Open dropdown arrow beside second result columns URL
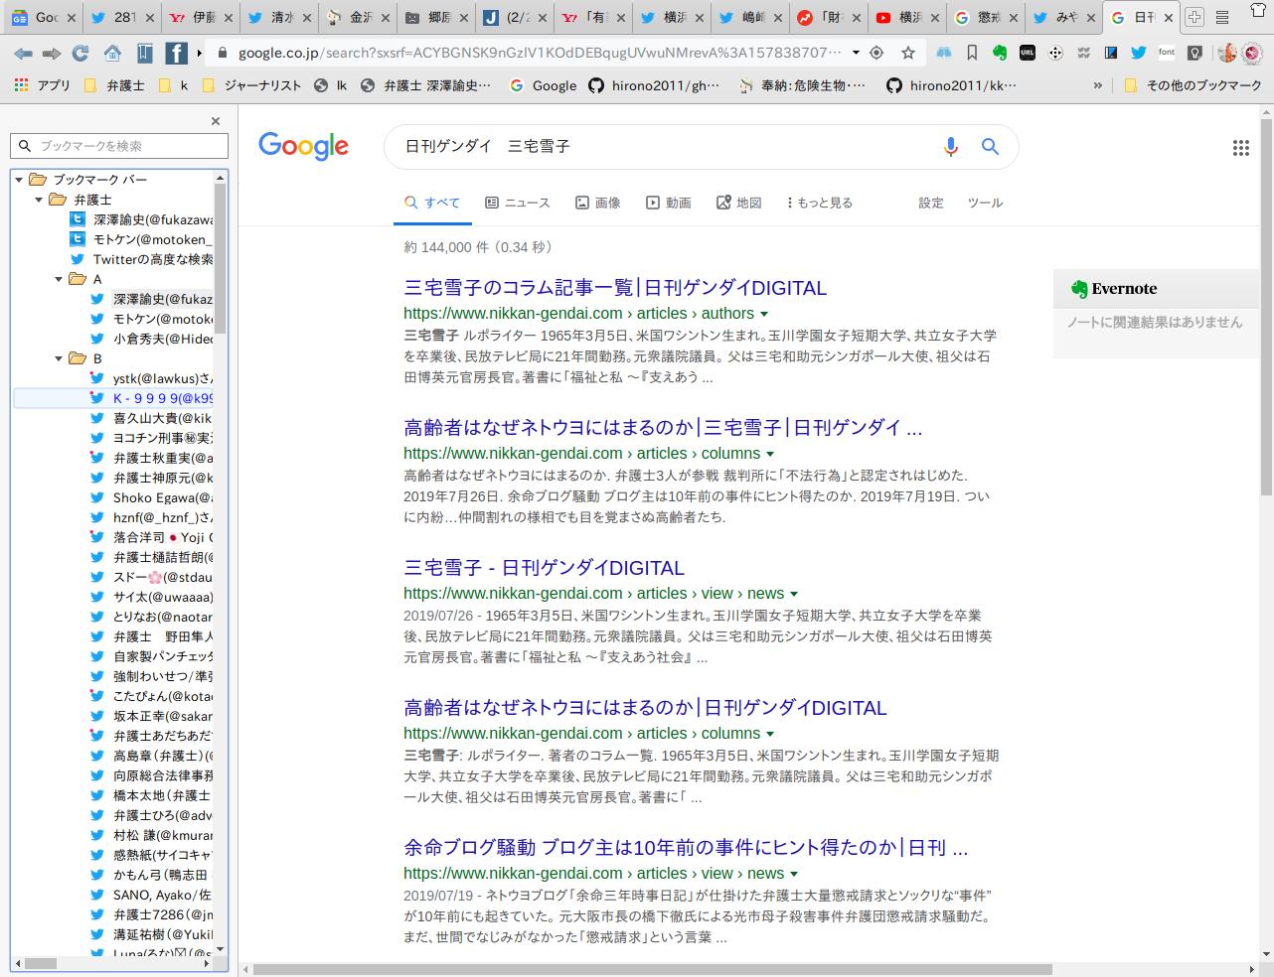The height and width of the screenshot is (977, 1274). coord(770,455)
